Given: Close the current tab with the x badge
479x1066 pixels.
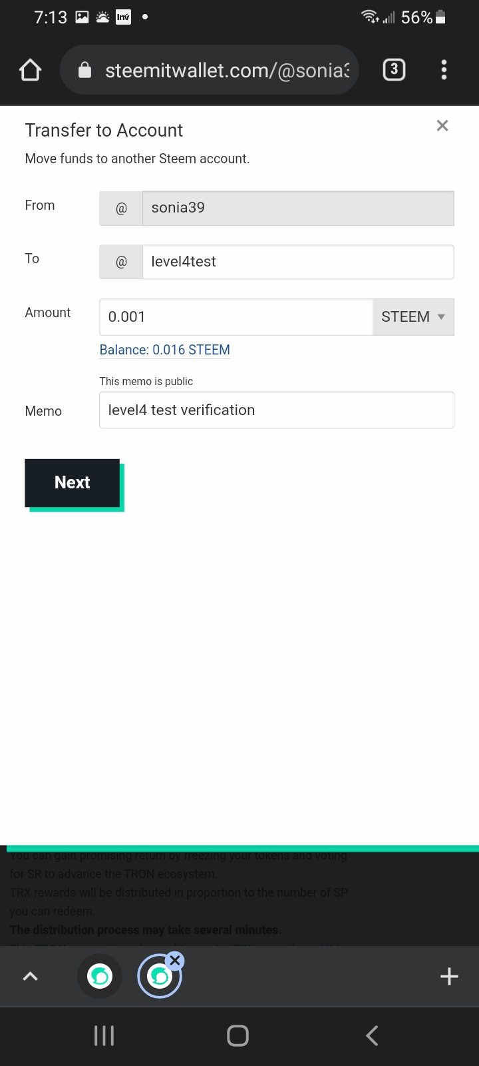Looking at the screenshot, I should (x=175, y=960).
